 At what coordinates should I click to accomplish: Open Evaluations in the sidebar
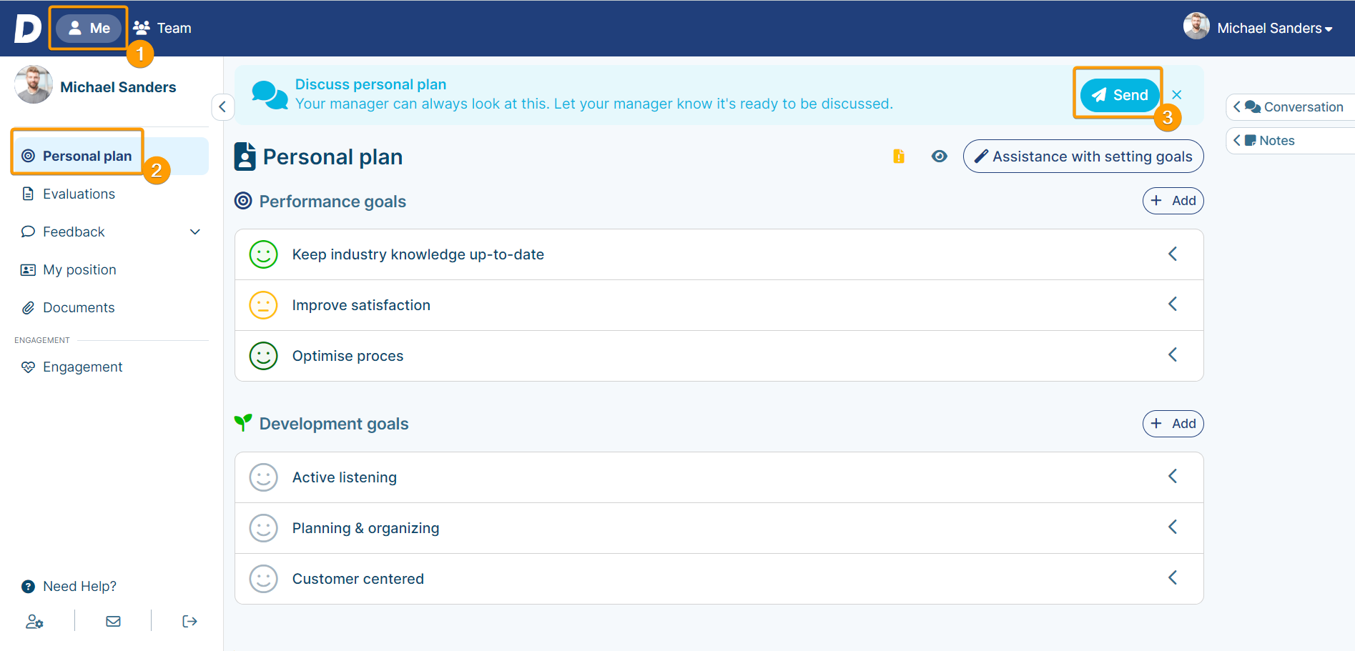coord(79,194)
